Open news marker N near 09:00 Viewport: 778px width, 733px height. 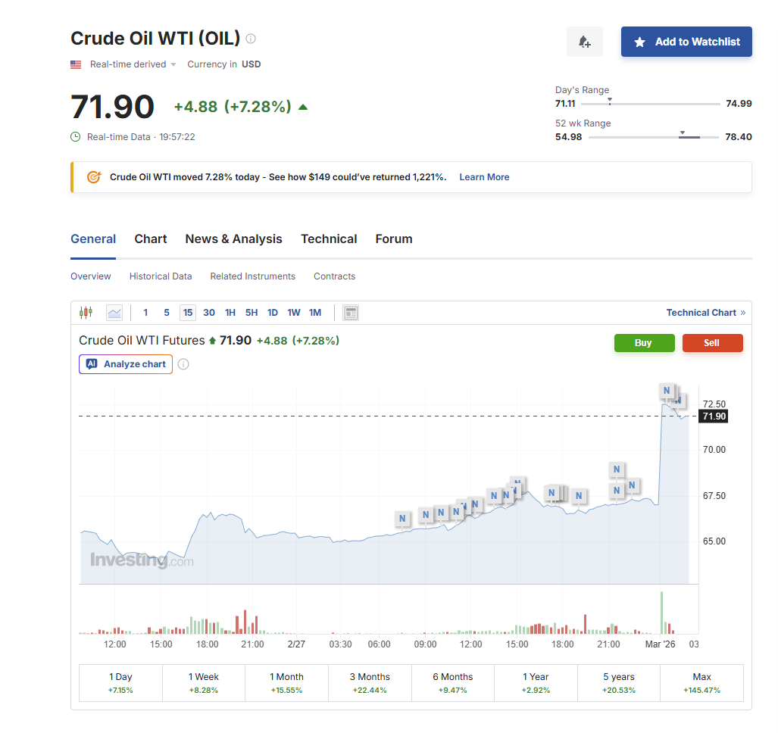pyautogui.click(x=425, y=515)
